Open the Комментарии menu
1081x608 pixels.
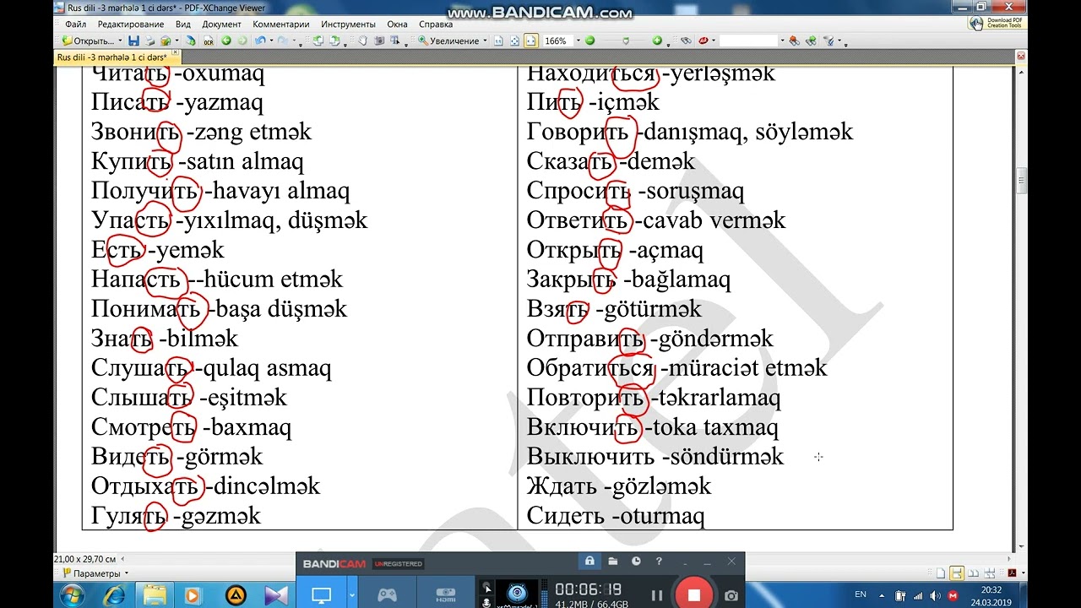coord(281,24)
